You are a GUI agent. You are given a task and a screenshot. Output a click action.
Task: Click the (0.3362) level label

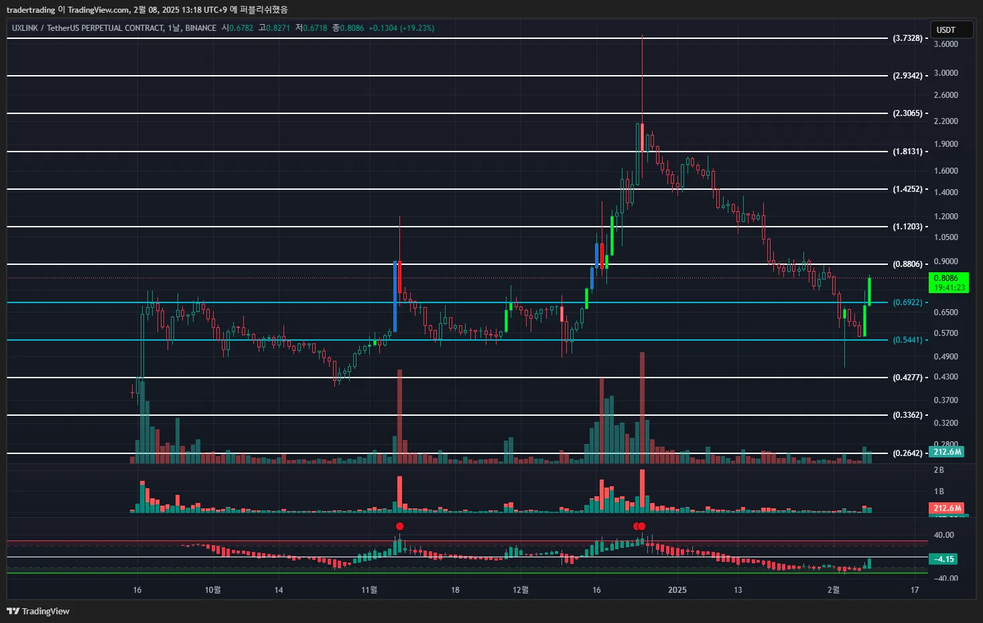click(907, 415)
